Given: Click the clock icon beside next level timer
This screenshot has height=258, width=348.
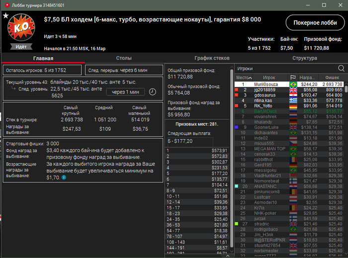Looking at the screenshot, I should 153,92.
